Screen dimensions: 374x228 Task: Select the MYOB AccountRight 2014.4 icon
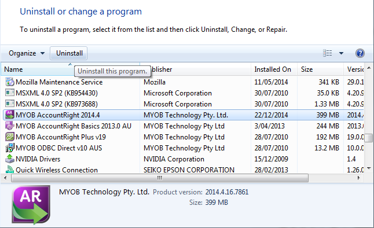click(10, 115)
